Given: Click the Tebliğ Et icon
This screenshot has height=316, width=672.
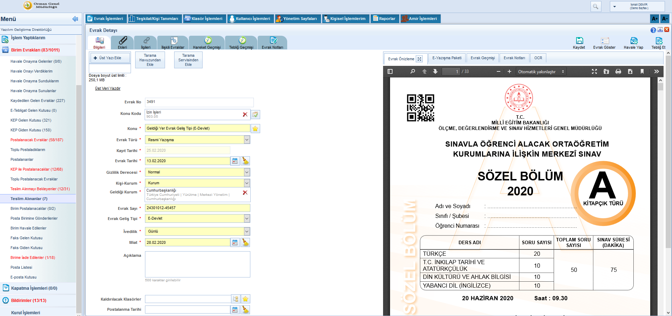Looking at the screenshot, I should point(658,41).
